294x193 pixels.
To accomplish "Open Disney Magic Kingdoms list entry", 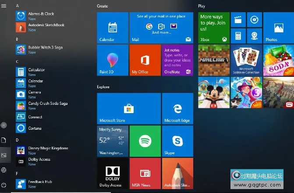I will pyautogui.click(x=42, y=151).
